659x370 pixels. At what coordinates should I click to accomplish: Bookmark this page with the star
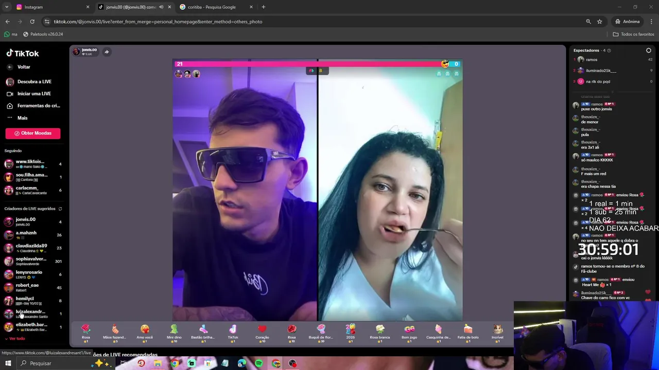[x=600, y=22]
